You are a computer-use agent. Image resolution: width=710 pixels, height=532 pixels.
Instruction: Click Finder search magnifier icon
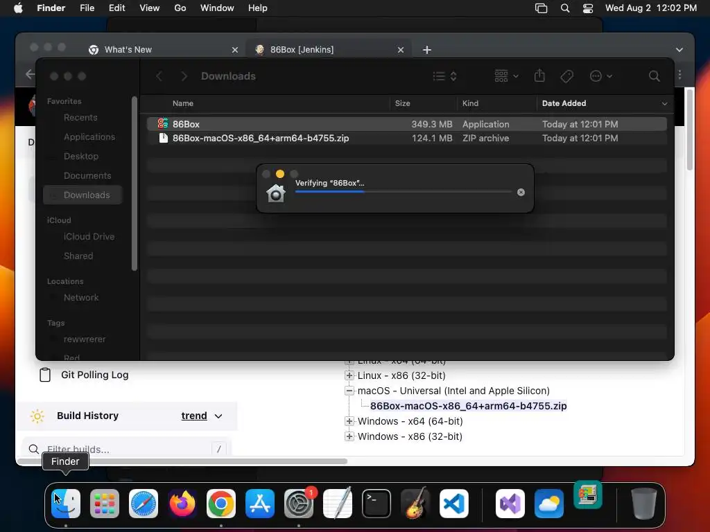point(654,76)
